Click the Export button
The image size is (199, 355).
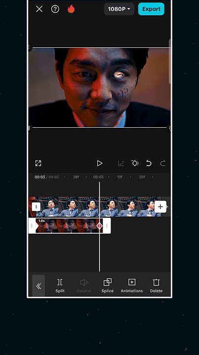coord(151,9)
